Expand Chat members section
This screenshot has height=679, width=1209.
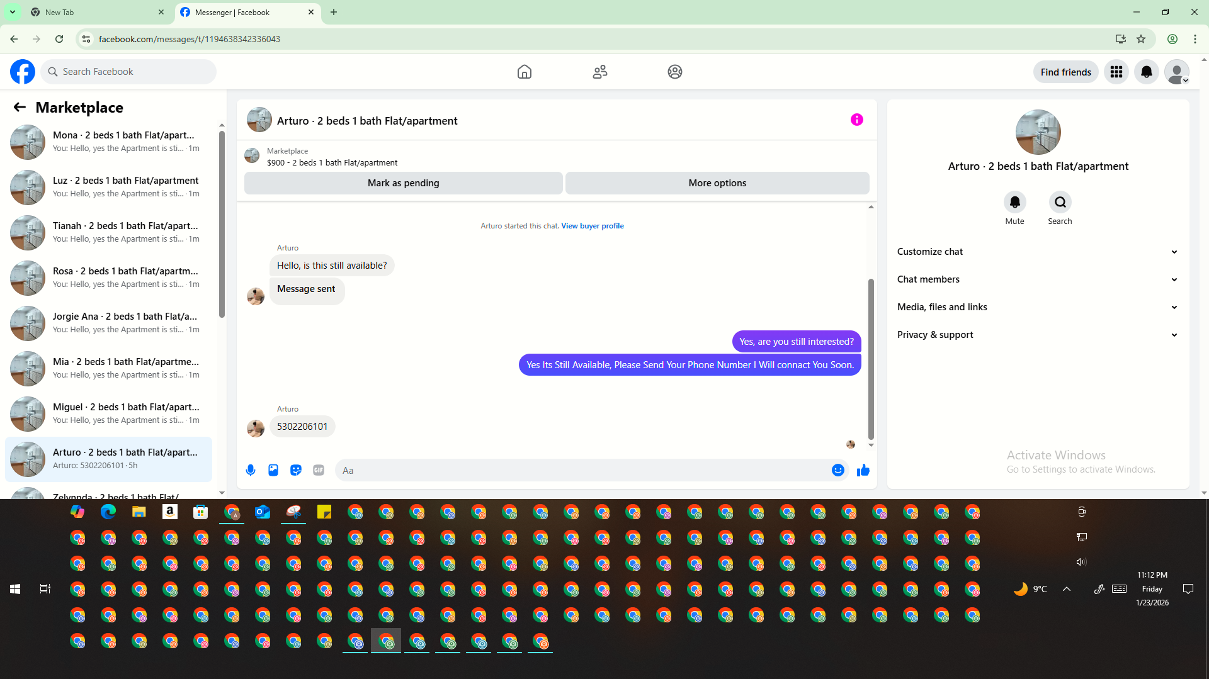tap(1038, 279)
